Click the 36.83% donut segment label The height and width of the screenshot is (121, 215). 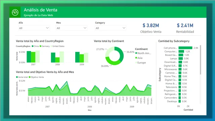coord(130,52)
